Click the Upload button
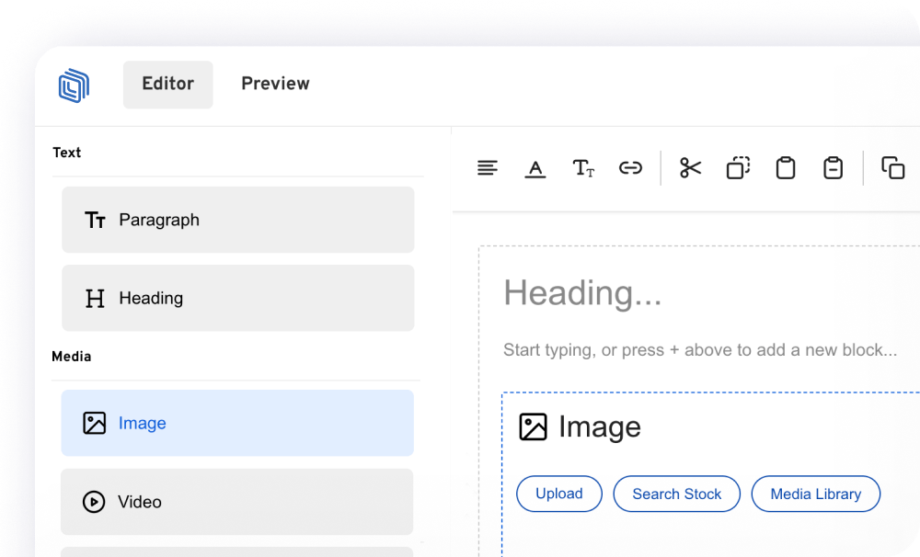Image resolution: width=920 pixels, height=557 pixels. click(559, 494)
